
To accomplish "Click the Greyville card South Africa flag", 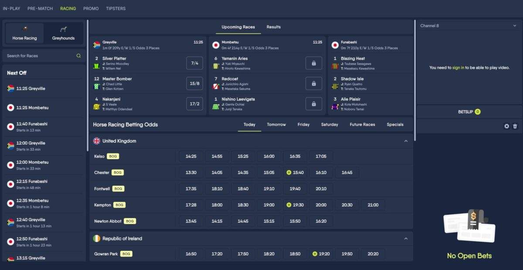I will point(97,45).
